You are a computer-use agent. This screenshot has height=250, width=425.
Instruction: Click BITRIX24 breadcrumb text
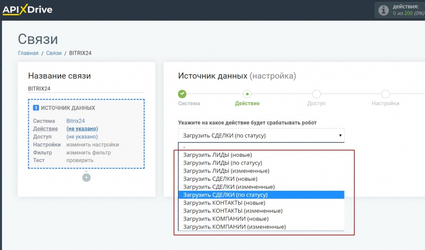click(80, 53)
